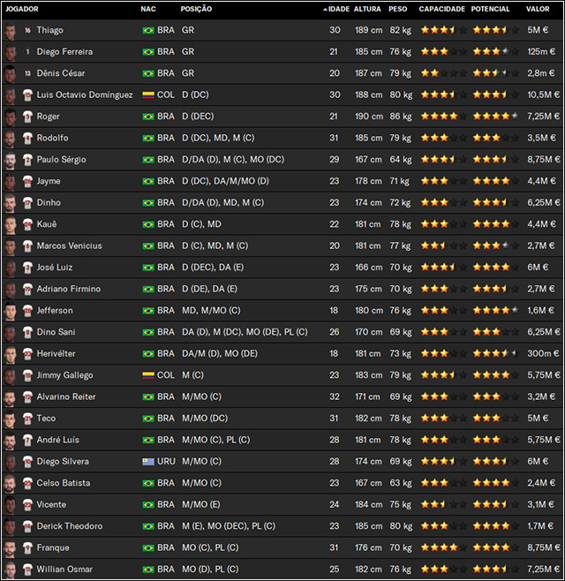Click Rodolfo's shirt number icon
Viewport: 565px width, 581px height.
pyautogui.click(x=27, y=139)
